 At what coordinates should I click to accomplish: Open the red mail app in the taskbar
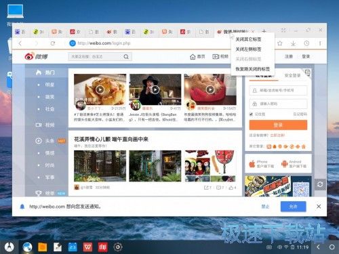click(102, 247)
